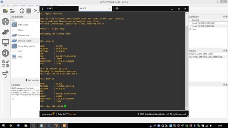228x128 pixels.
Task: Select the Ethernet switch device icon
Action: (14, 41)
